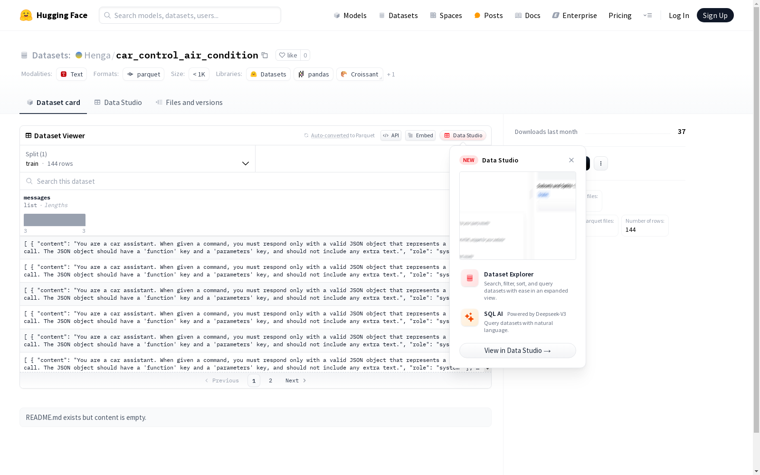Copy dataset name with the copy icon
This screenshot has width=760, height=475.
pos(265,55)
